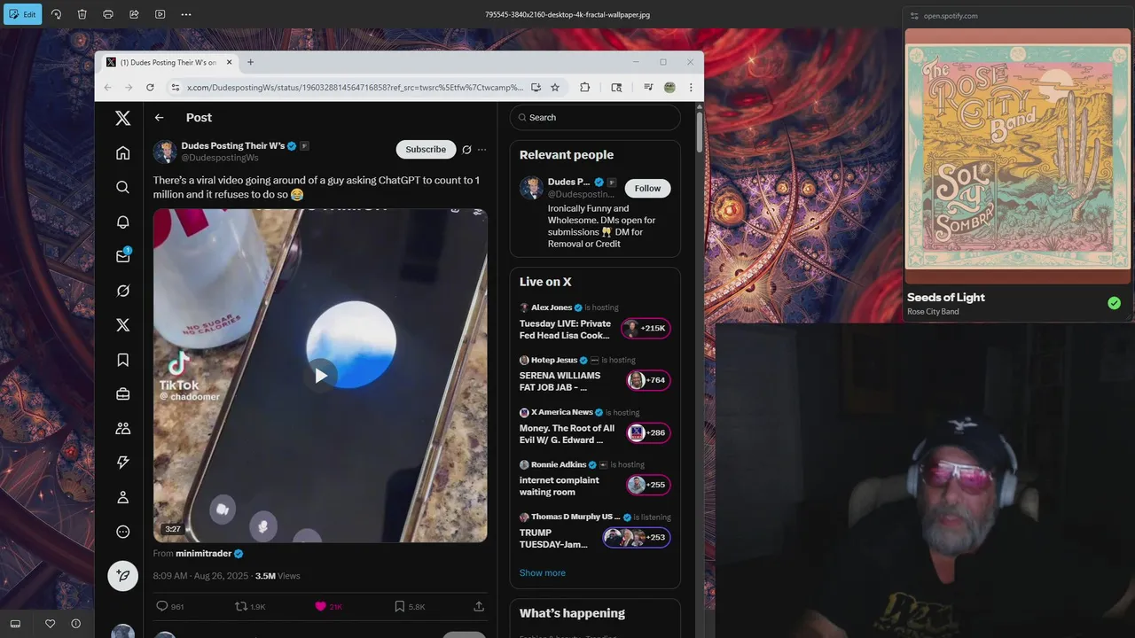Close the Dudes Posting Their W's tab

point(230,62)
